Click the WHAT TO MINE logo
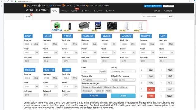196x110 pixels. (37, 10)
